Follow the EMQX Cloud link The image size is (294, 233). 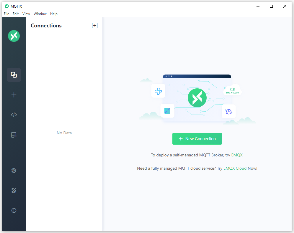click(235, 168)
